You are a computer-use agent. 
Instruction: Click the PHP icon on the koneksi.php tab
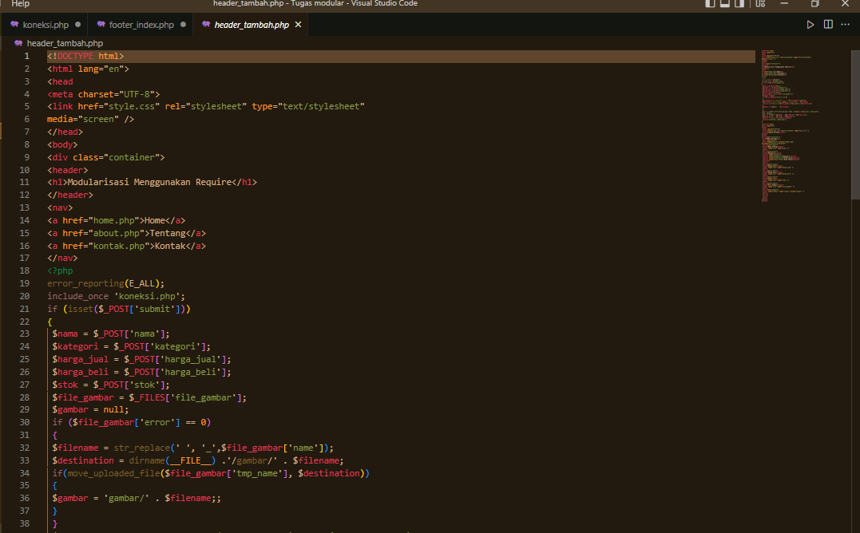[x=14, y=24]
